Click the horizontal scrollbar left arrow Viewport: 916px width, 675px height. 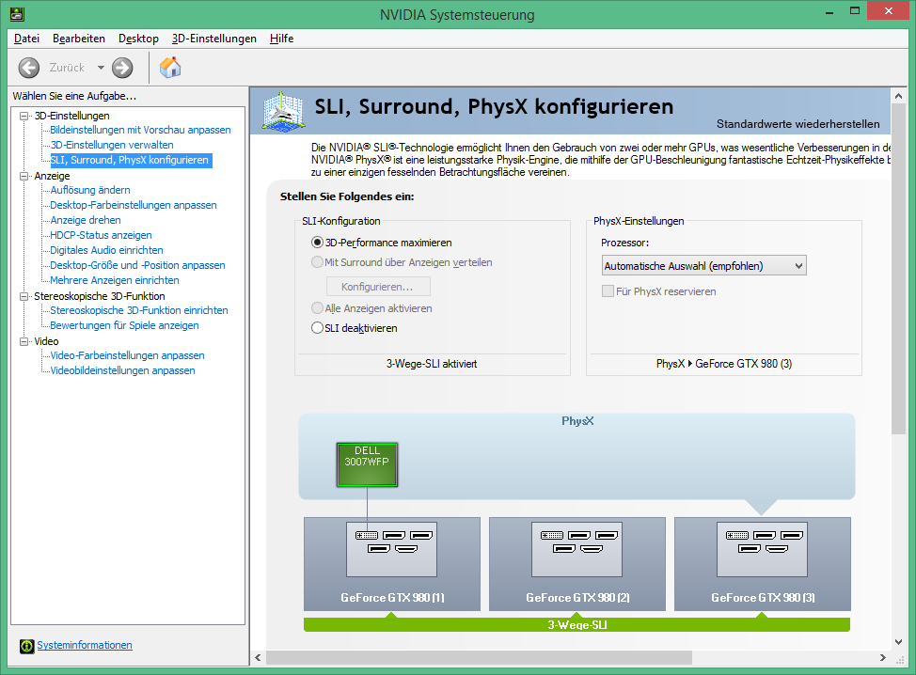click(259, 657)
